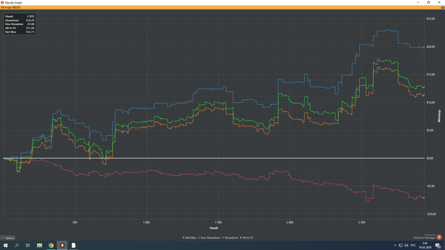Restore down the Results Graph window
Screen dimensions: 445x250
tap(428, 3)
